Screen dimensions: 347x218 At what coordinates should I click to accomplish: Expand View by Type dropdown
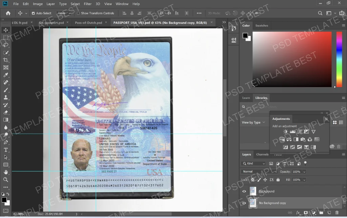click(253, 122)
